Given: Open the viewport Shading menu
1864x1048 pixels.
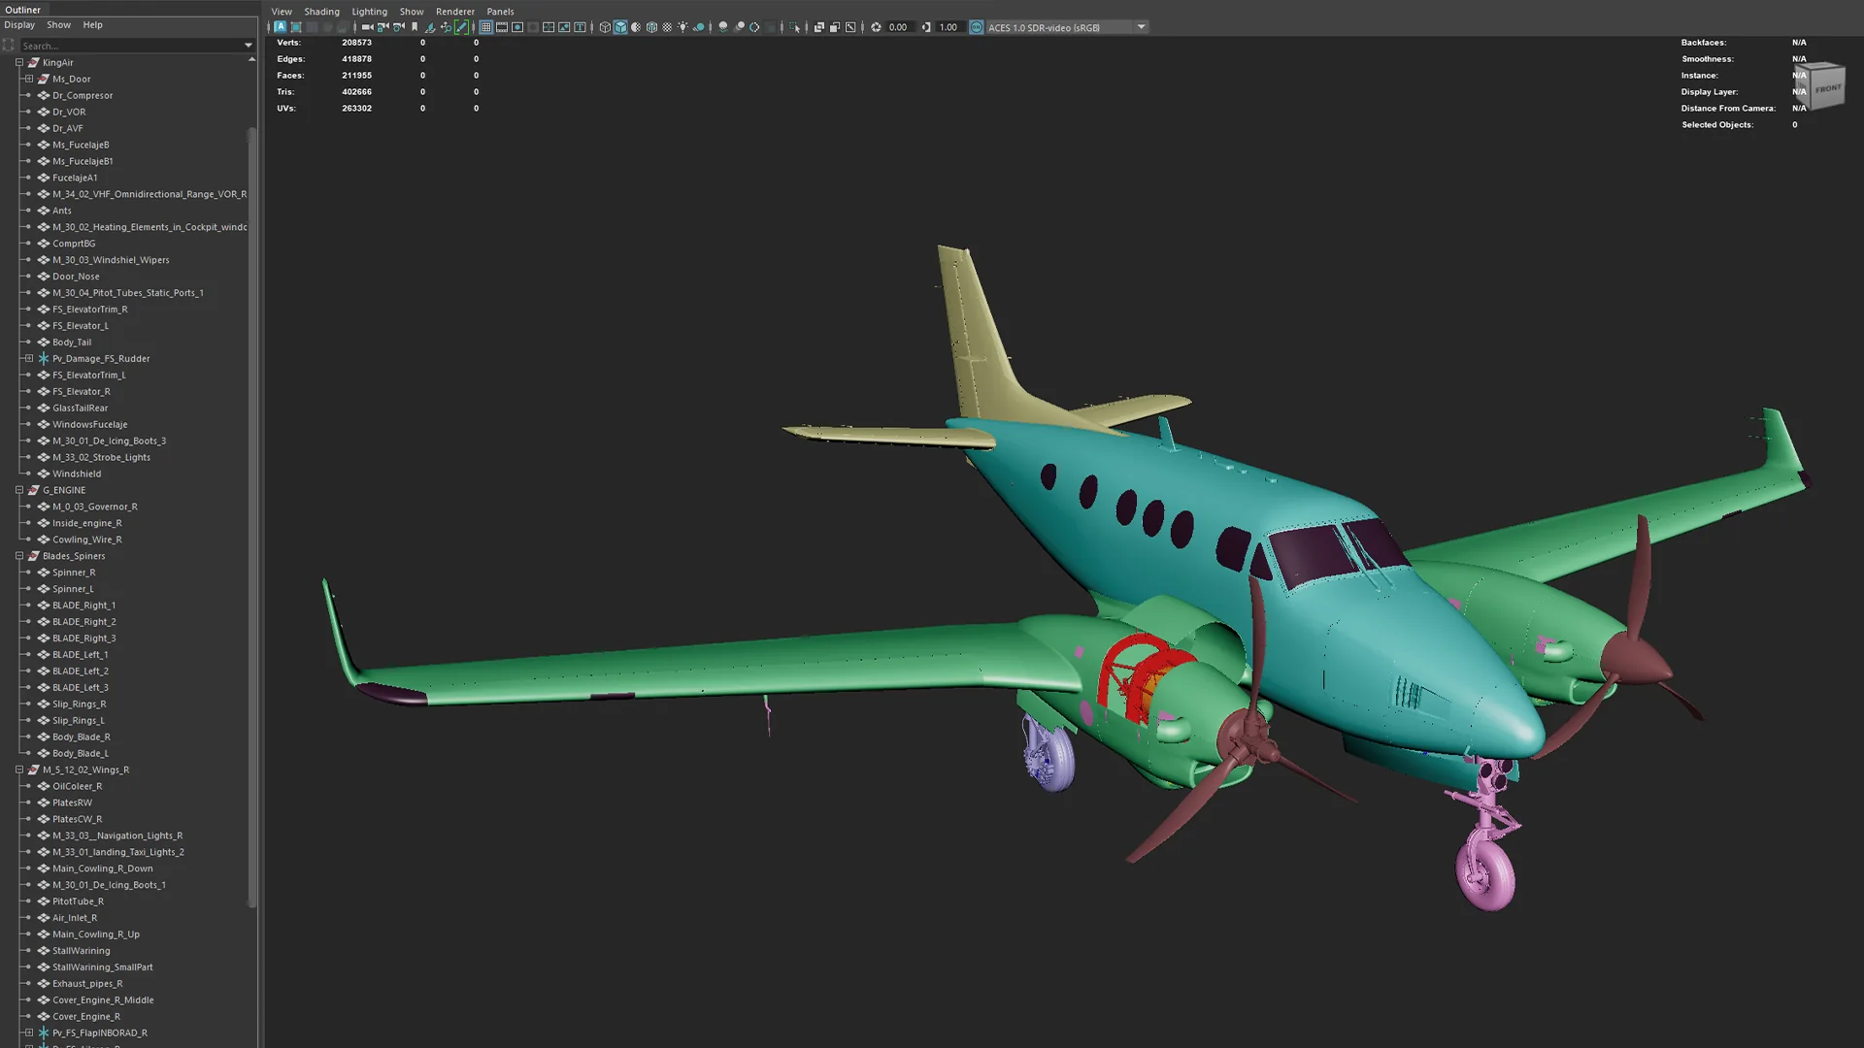Looking at the screenshot, I should pyautogui.click(x=321, y=12).
